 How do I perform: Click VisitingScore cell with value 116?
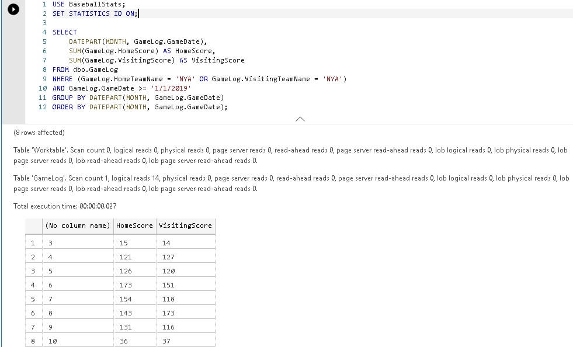pyautogui.click(x=185, y=327)
